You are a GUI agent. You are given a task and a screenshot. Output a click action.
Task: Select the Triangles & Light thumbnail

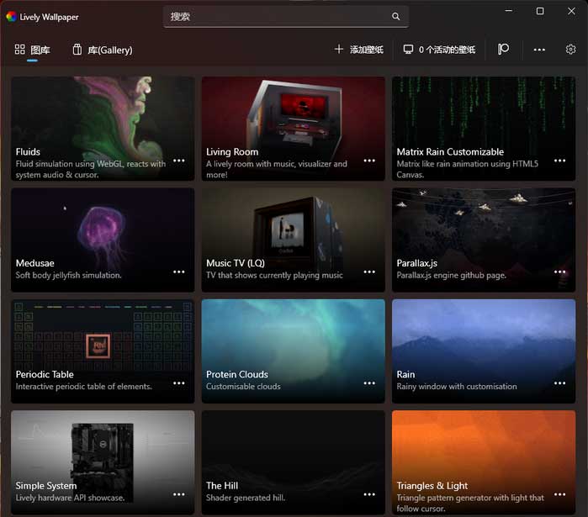pos(484,462)
